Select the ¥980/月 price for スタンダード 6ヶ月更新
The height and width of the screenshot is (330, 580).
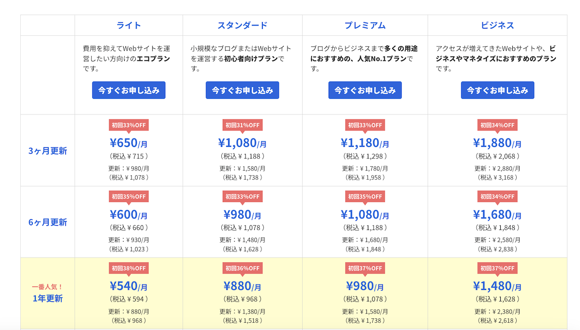[242, 214]
